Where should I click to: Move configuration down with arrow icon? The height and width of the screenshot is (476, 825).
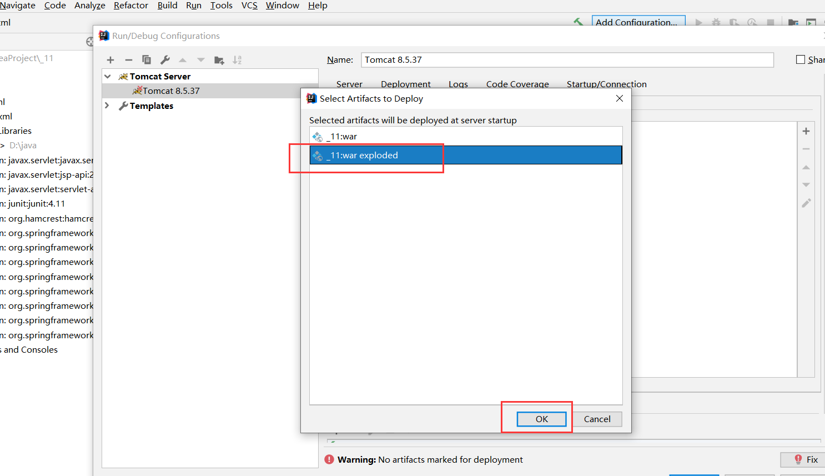tap(201, 60)
